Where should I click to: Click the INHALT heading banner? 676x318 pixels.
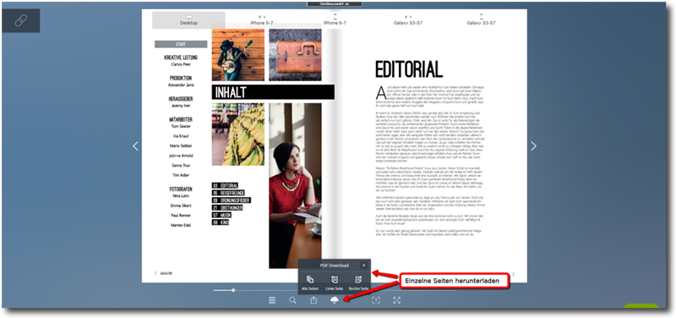pyautogui.click(x=273, y=92)
